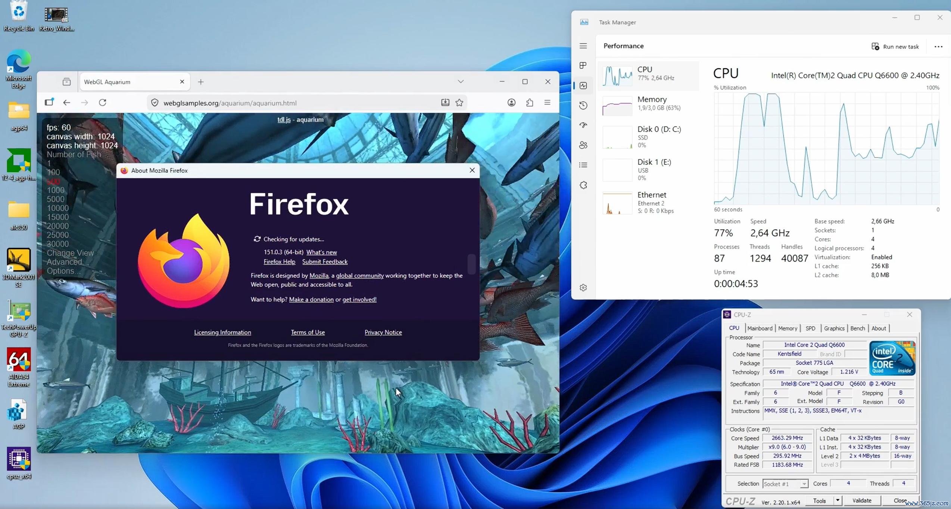Open Task Manager App history icon
Viewport: 951px width, 509px height.
[x=583, y=106]
